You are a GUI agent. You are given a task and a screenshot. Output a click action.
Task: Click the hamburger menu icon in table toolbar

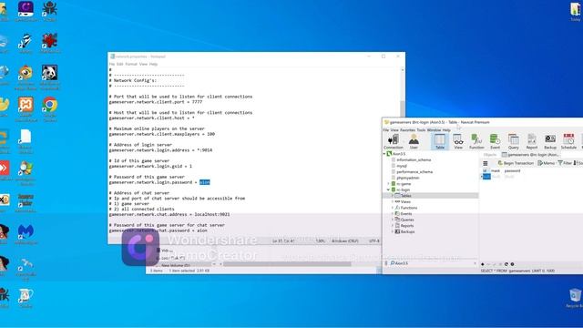pyautogui.click(x=486, y=163)
